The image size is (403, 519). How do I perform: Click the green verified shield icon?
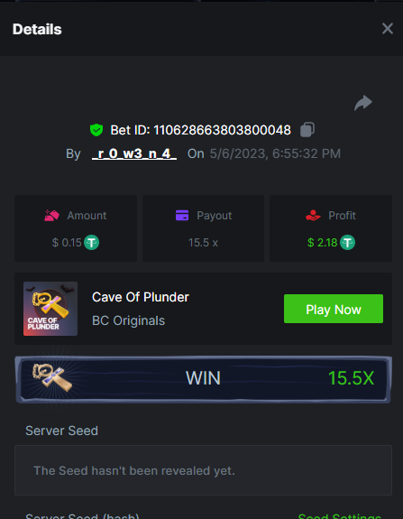pos(96,130)
